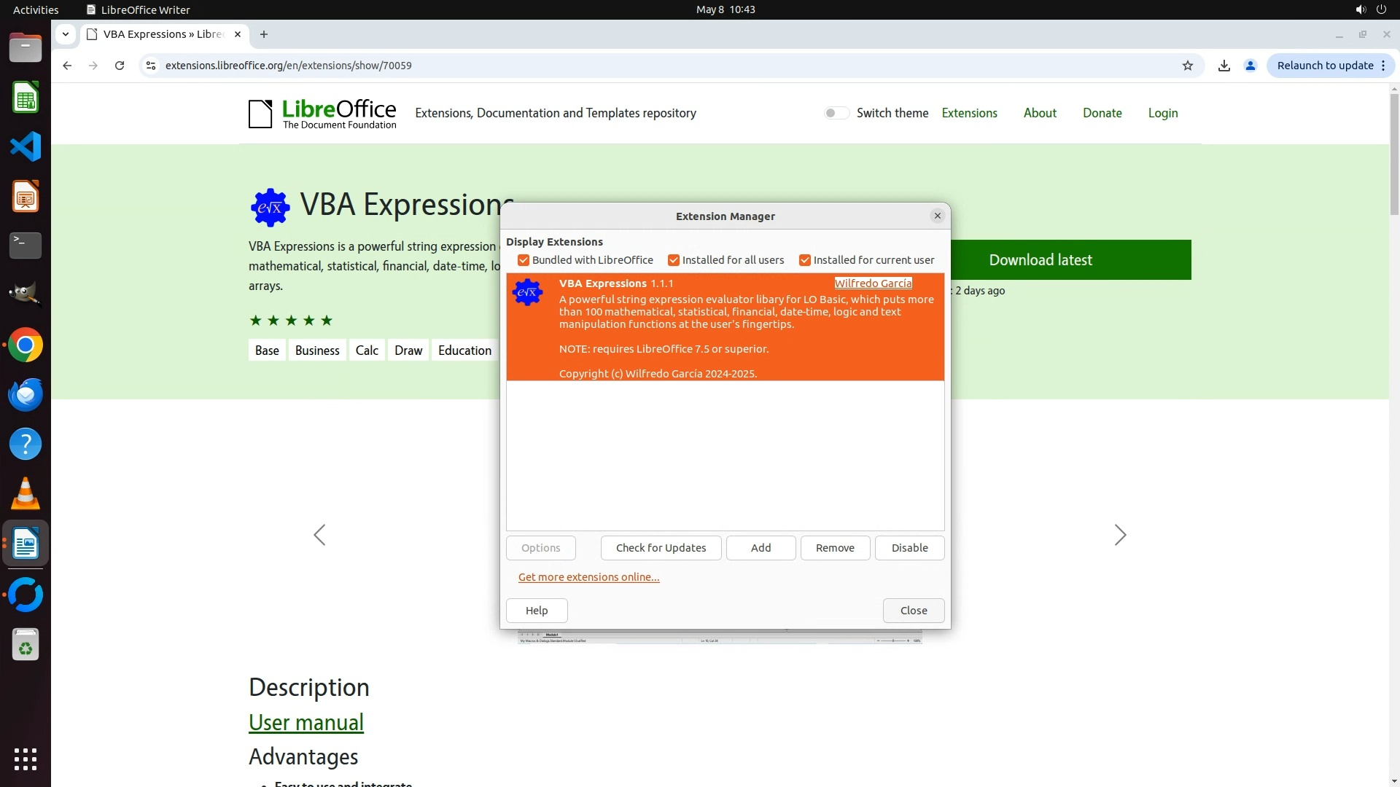Follow Get more extensions online link
1400x787 pixels.
tap(588, 577)
